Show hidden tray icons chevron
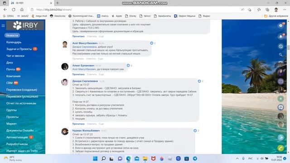290x163 pixels. pos(237,158)
